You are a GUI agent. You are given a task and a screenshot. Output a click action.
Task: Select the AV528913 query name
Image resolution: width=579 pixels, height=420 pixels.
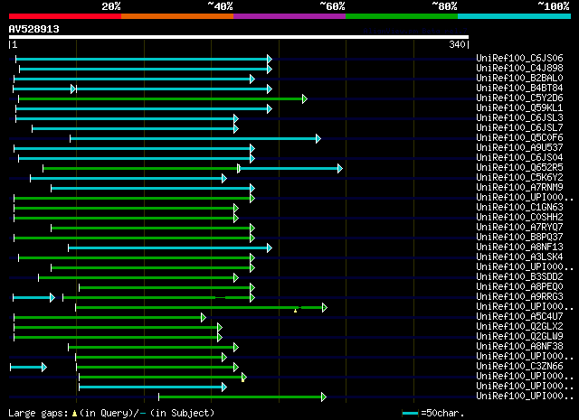pyautogui.click(x=34, y=29)
